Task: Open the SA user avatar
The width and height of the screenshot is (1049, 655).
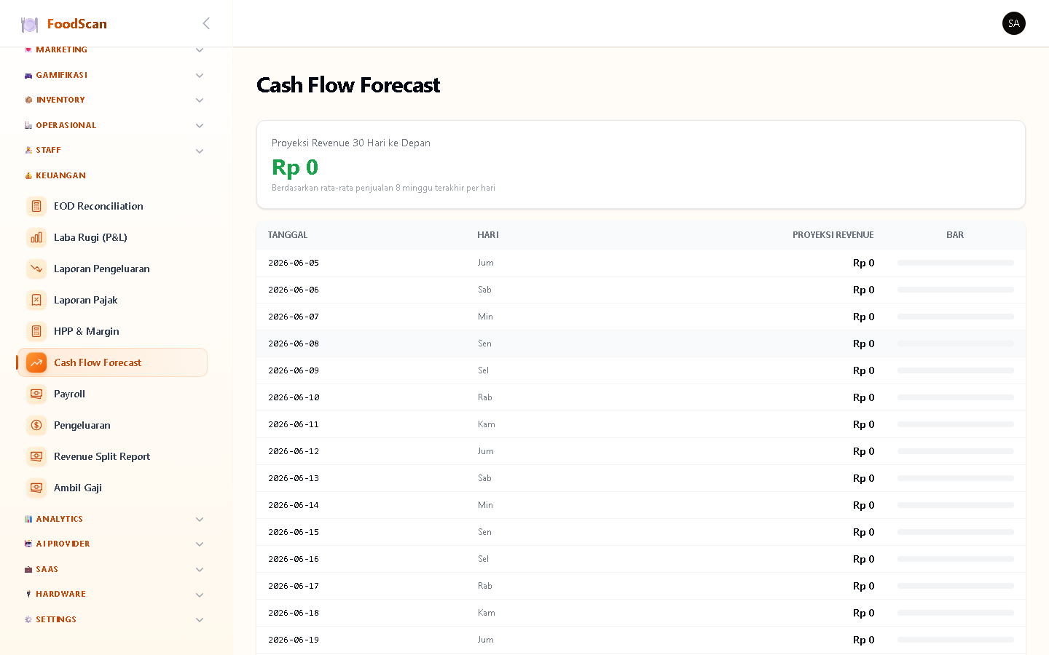Action: (x=1013, y=23)
